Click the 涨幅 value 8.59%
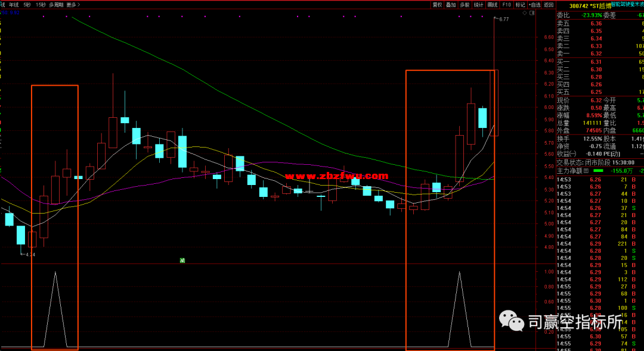Screen dimensions: 644x351 [x=594, y=115]
